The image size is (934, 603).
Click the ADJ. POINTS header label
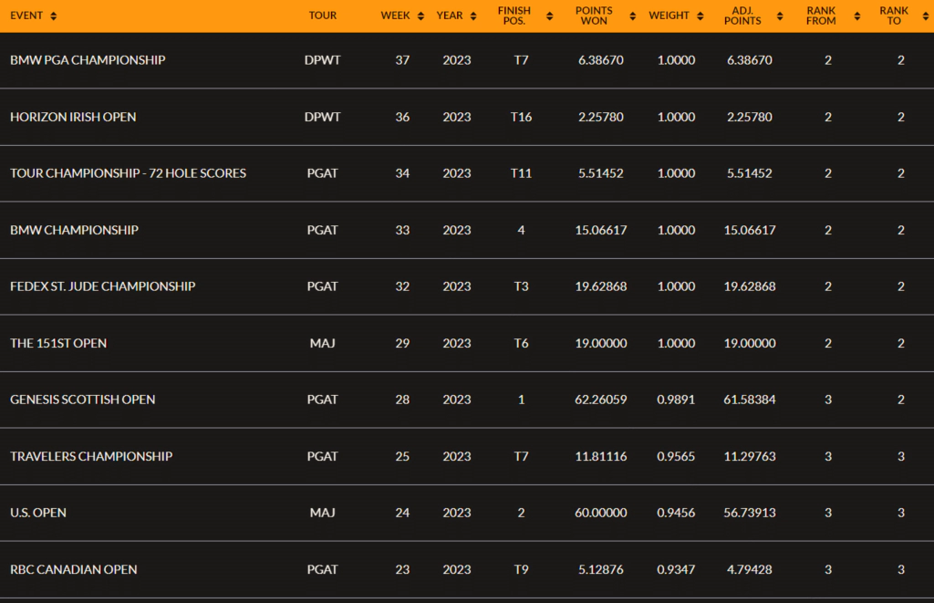[742, 16]
